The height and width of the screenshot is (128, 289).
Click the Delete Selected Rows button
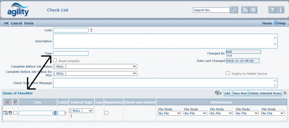(x=265, y=93)
